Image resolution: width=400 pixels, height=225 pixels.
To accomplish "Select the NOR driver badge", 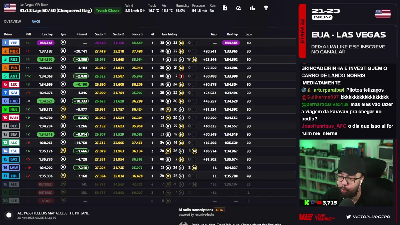I will click(11, 51).
